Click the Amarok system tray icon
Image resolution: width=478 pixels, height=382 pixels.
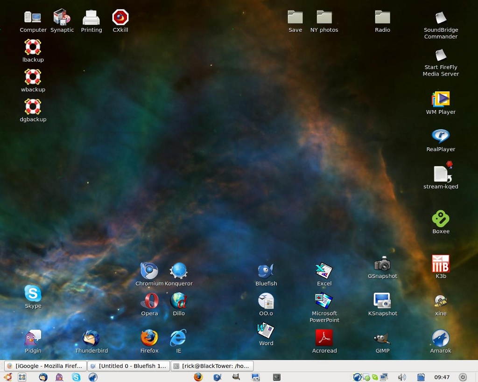pos(357,377)
